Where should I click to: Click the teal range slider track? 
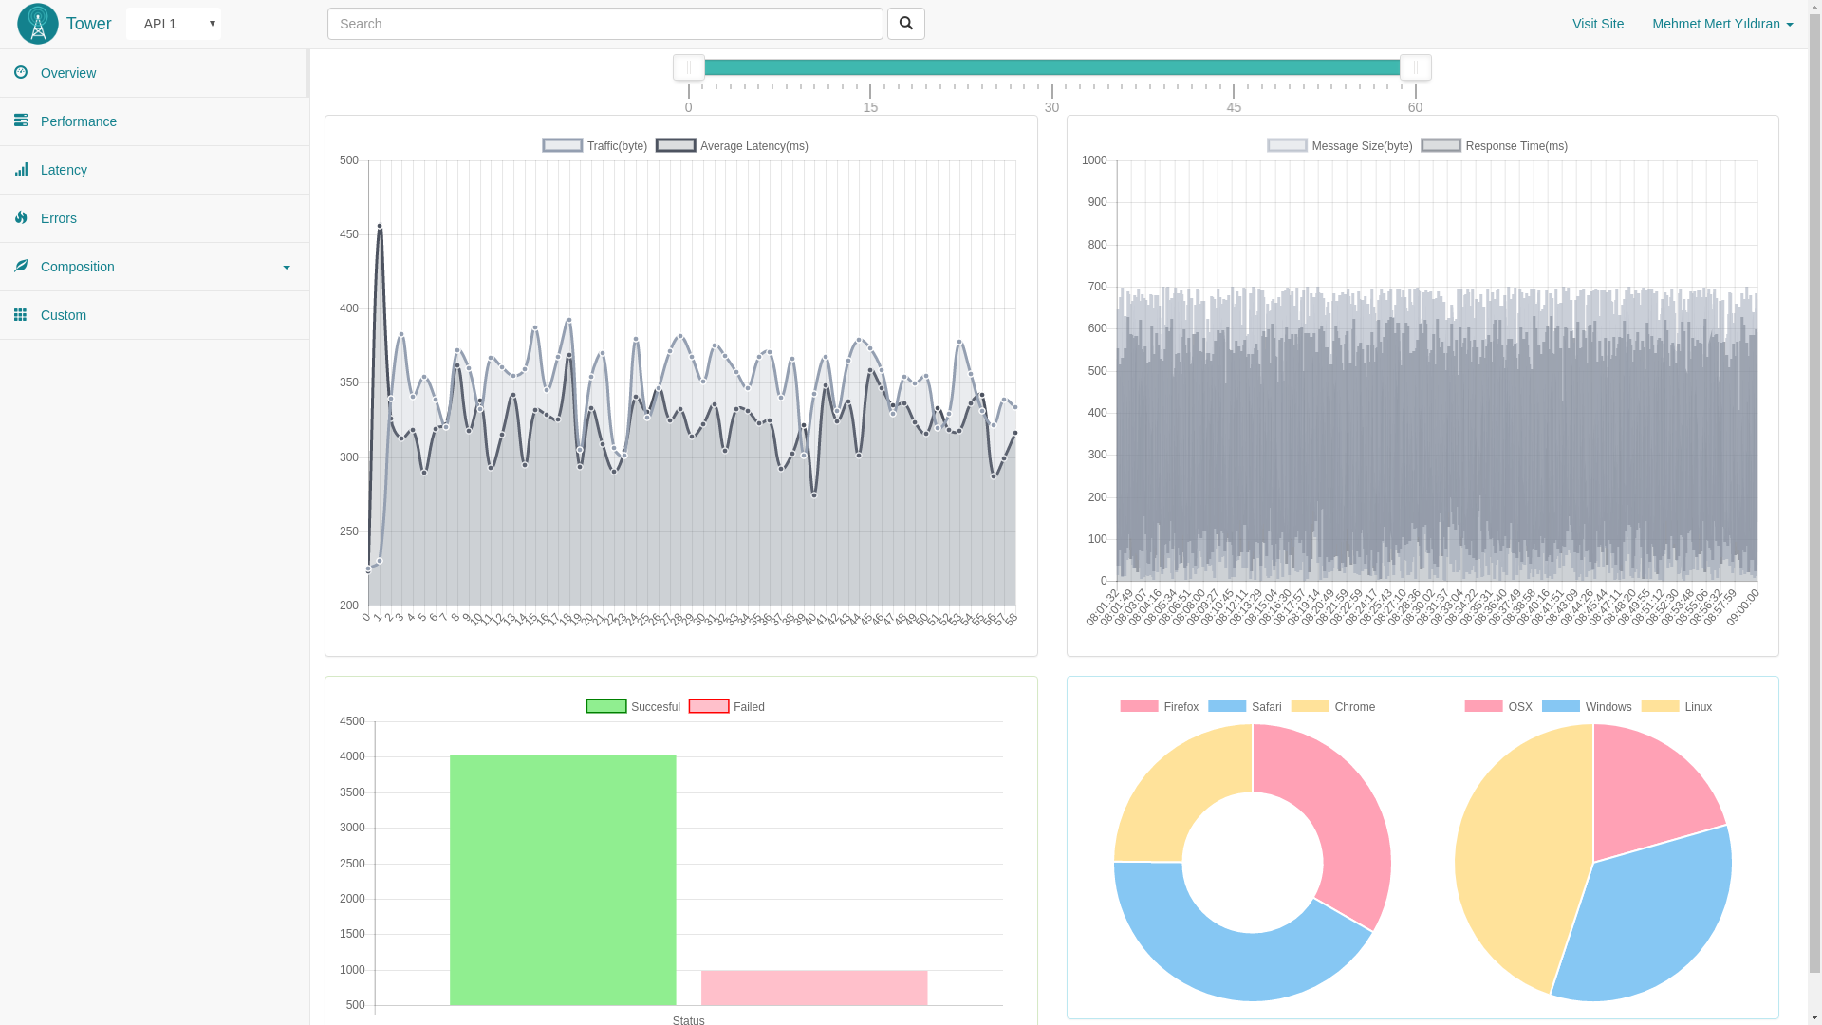click(1051, 67)
